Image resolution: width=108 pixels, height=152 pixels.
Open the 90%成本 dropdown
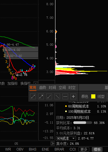[x=66, y=138]
